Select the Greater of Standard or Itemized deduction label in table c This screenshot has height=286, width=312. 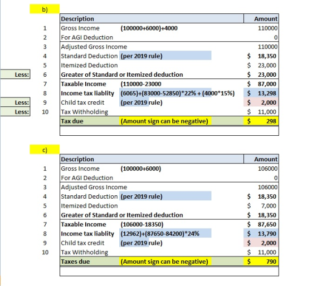coord(122,215)
